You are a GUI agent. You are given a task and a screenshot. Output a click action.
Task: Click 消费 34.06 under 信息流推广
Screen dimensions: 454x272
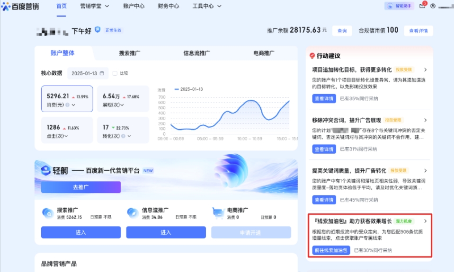(x=152, y=217)
